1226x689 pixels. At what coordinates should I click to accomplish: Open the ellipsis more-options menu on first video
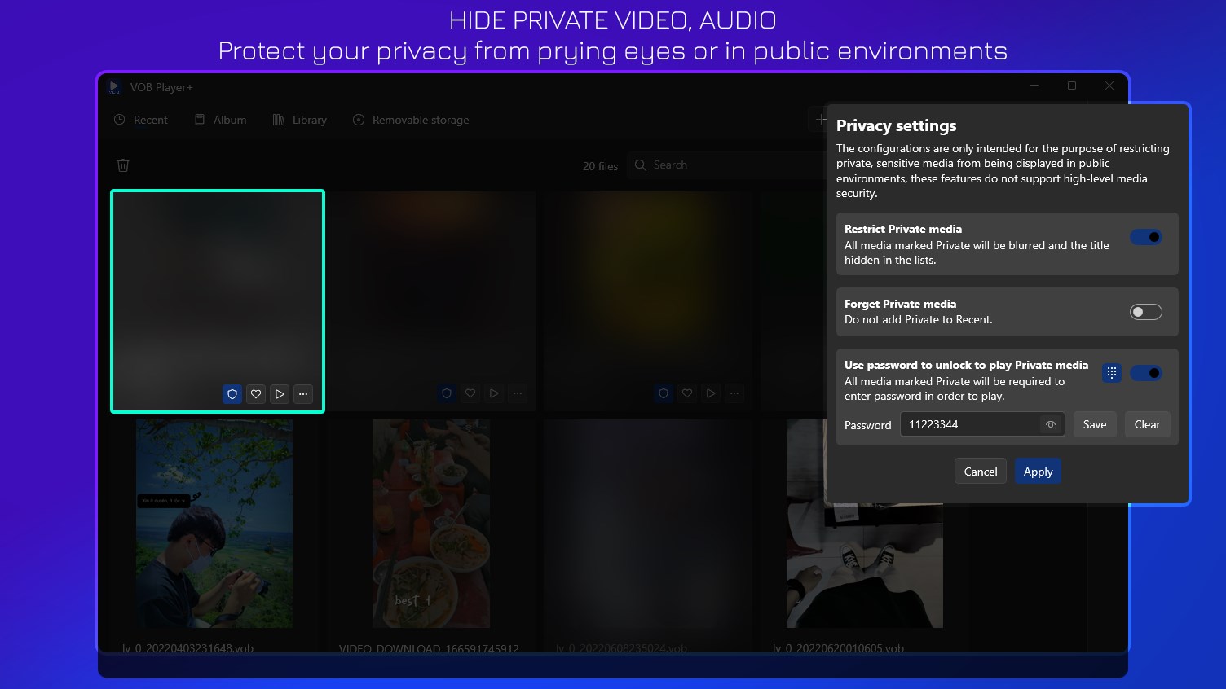tap(302, 394)
